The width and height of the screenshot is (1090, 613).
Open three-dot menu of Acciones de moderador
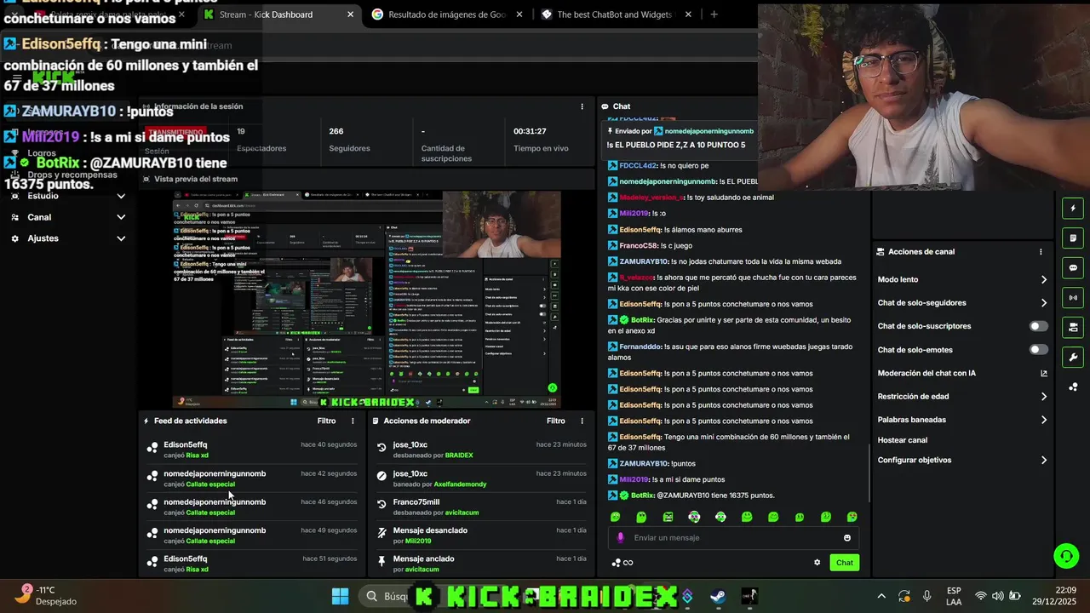click(582, 421)
